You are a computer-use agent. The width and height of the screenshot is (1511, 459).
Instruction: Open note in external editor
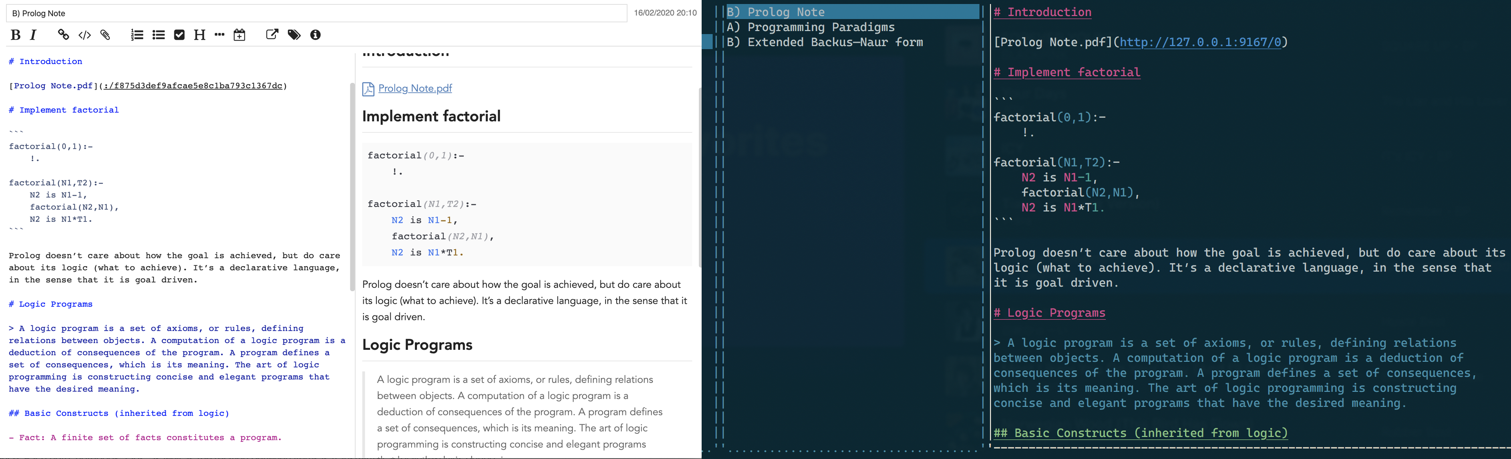point(272,34)
